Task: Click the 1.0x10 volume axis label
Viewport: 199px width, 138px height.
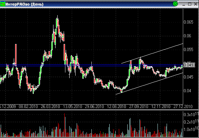Action: 191,129
